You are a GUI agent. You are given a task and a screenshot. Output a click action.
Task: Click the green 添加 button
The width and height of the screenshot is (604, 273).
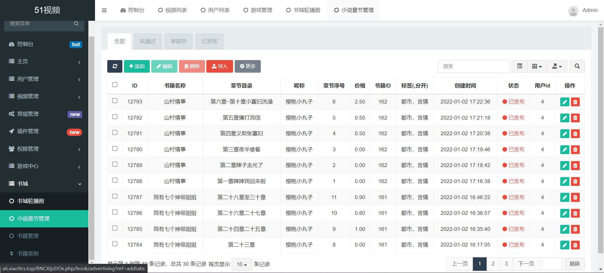[137, 66]
